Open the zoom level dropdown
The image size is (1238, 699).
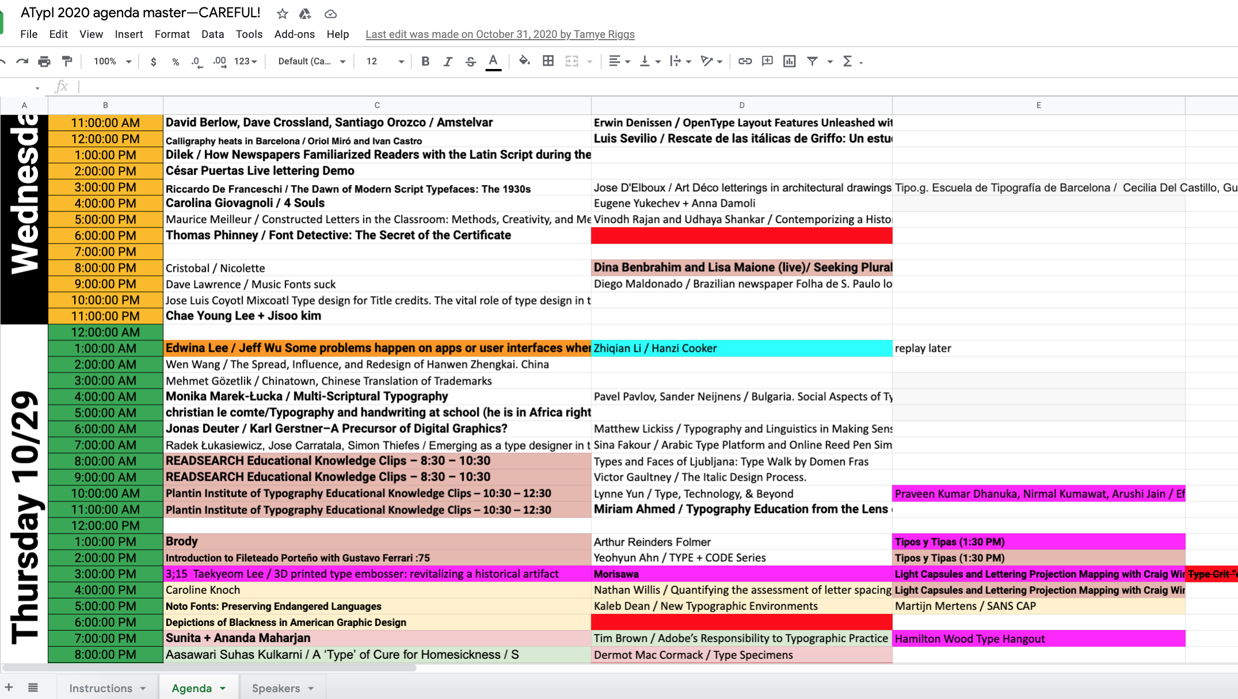tap(113, 62)
